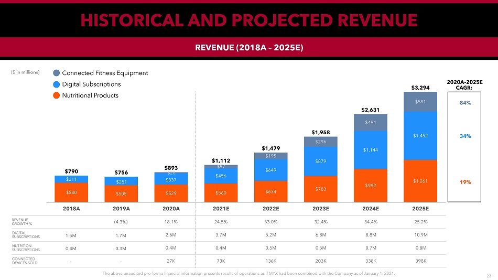Click the 19% CAGR value
The width and height of the screenshot is (498, 280).
pyautogui.click(x=465, y=182)
